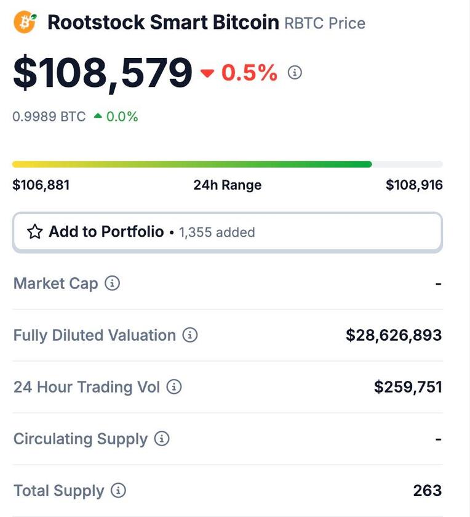Image resolution: width=470 pixels, height=517 pixels.
Task: Click the 1,355 added text
Action: 217,232
